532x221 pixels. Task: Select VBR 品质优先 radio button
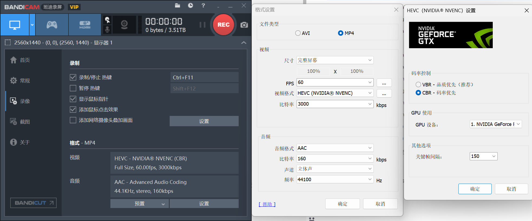[x=418, y=84]
